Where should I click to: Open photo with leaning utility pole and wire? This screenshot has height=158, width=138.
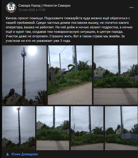point(87,128)
